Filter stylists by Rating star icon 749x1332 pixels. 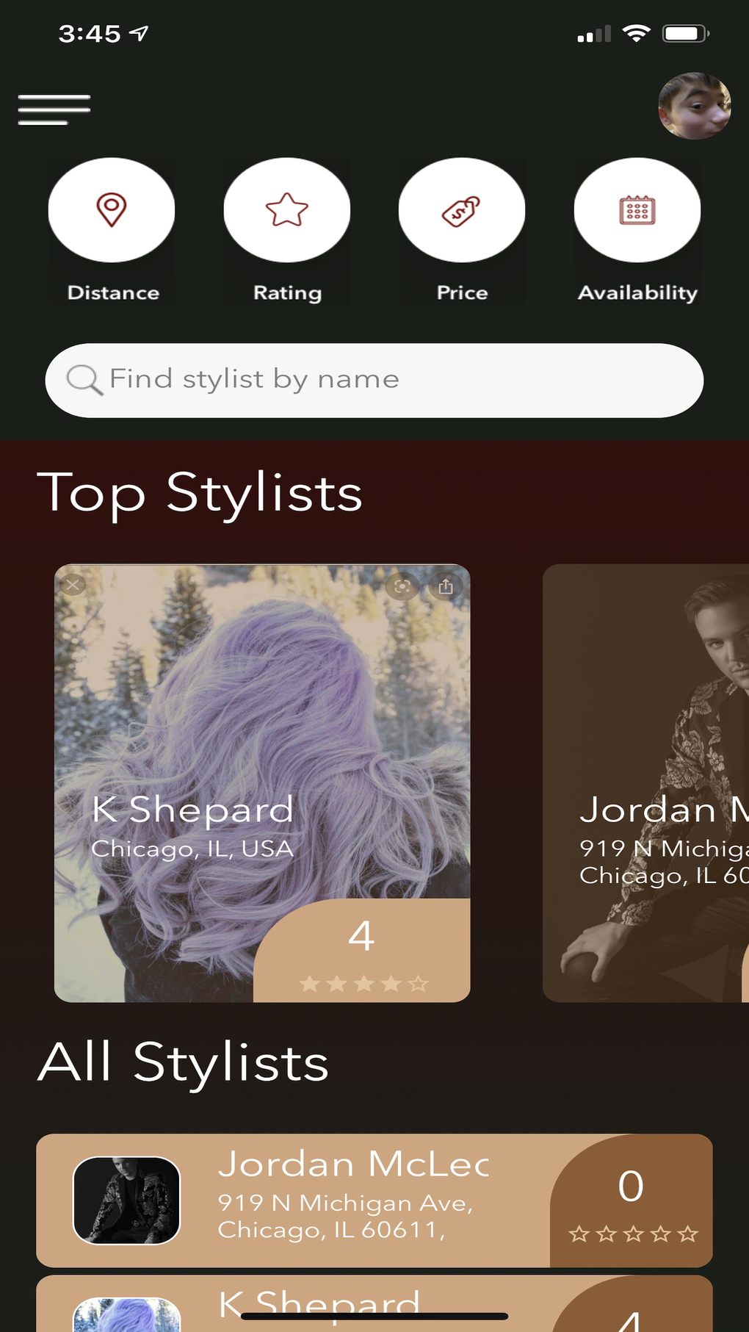tap(287, 211)
